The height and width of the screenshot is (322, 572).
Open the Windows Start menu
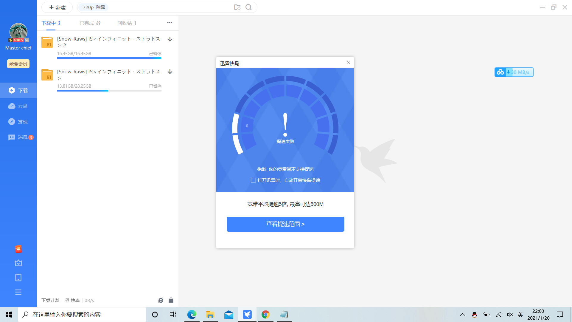click(x=9, y=315)
